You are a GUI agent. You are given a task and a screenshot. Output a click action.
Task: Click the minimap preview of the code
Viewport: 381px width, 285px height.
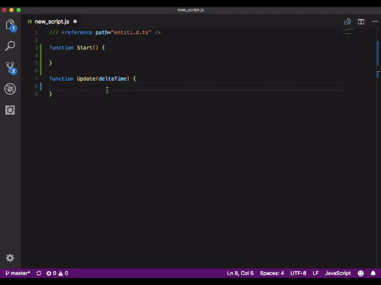coord(348,32)
